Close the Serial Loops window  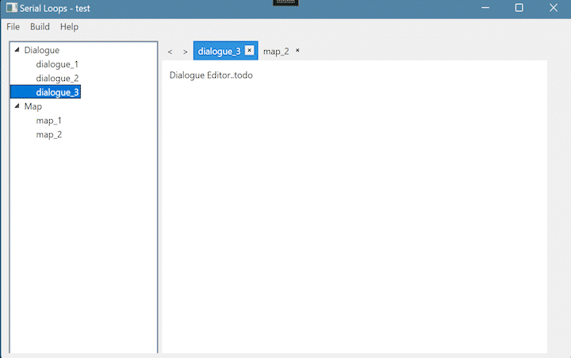(554, 8)
